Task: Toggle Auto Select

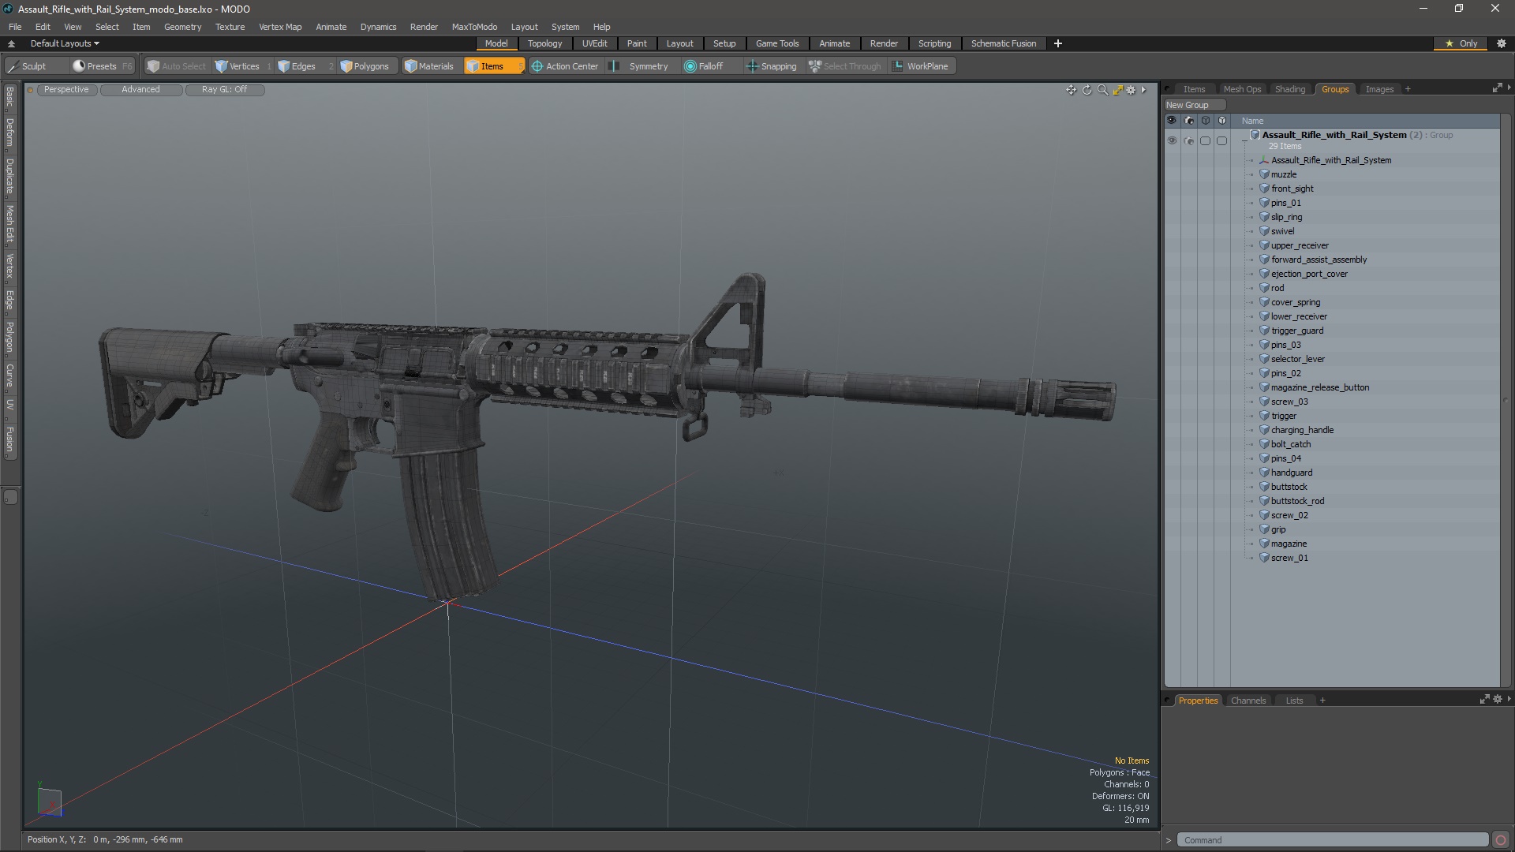Action: click(x=177, y=66)
